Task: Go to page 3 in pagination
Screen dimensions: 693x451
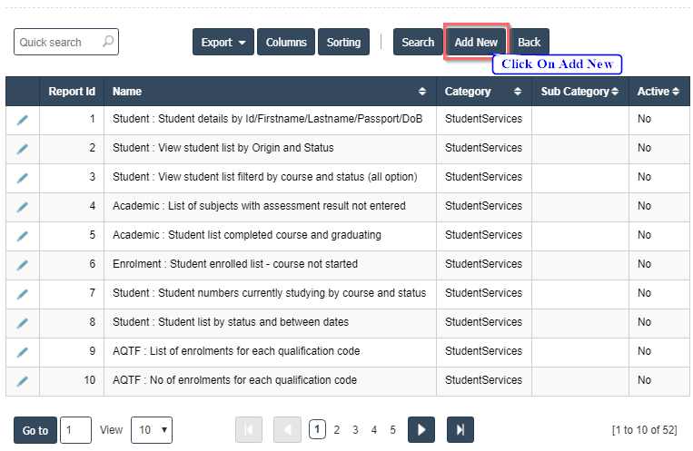Action: tap(355, 430)
